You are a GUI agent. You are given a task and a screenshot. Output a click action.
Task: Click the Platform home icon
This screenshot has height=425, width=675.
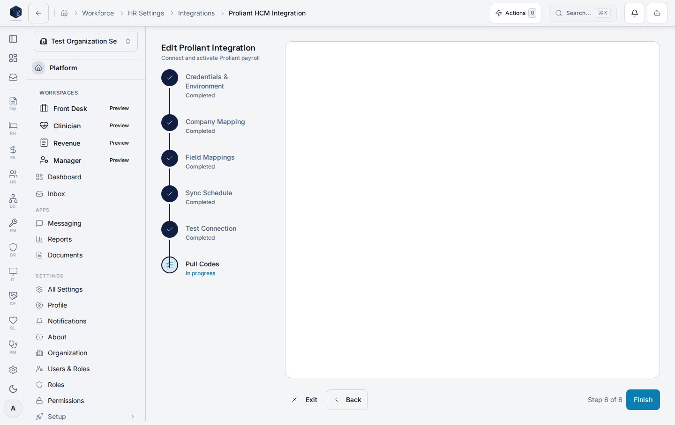[x=39, y=68]
